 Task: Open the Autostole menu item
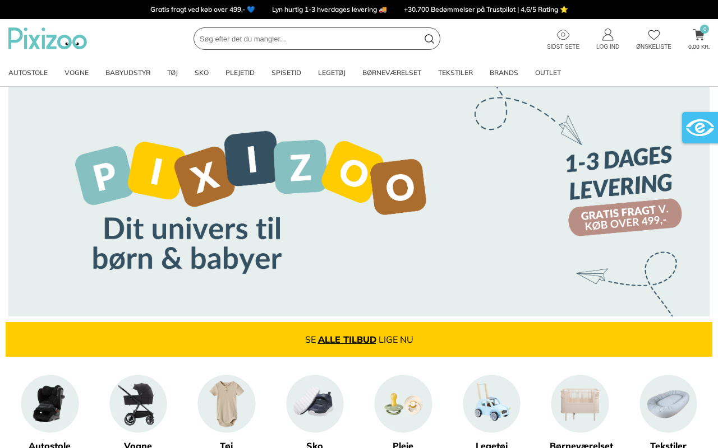point(28,73)
